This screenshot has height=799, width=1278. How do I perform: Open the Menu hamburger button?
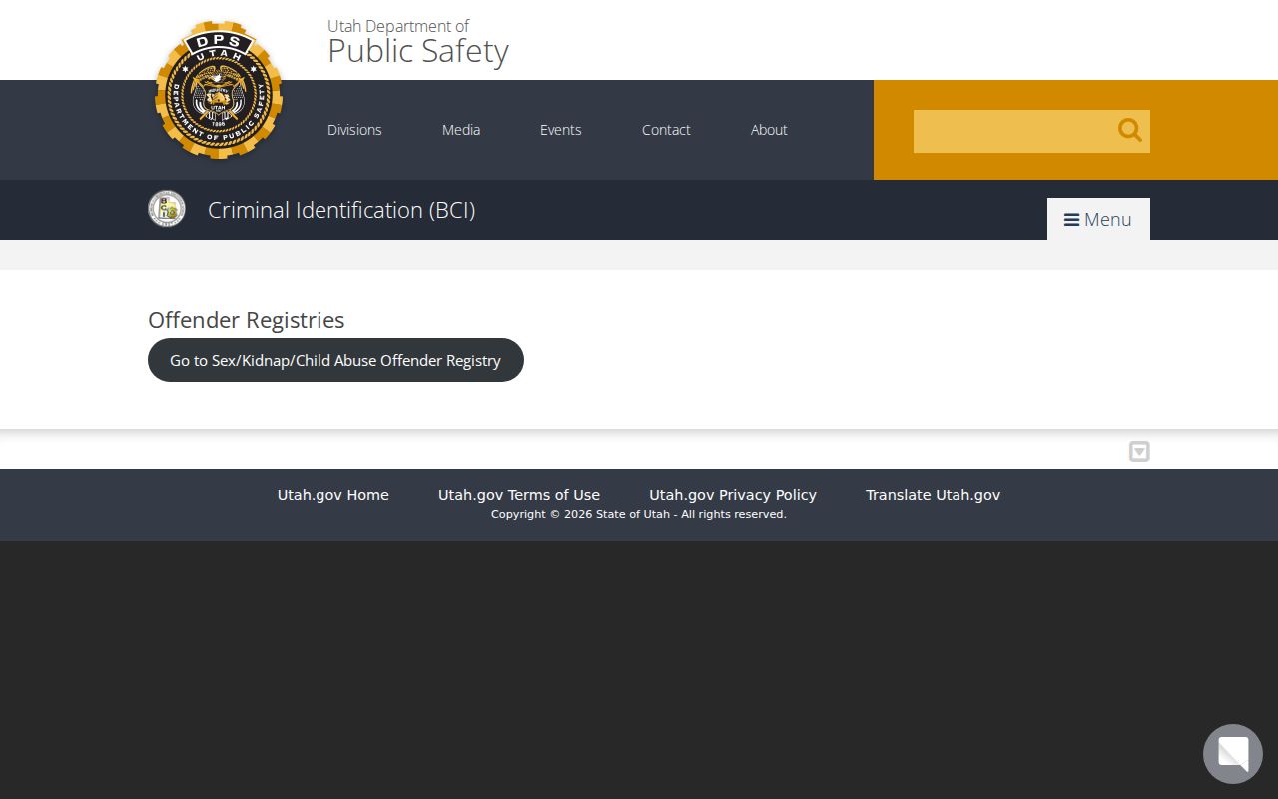point(1098,219)
